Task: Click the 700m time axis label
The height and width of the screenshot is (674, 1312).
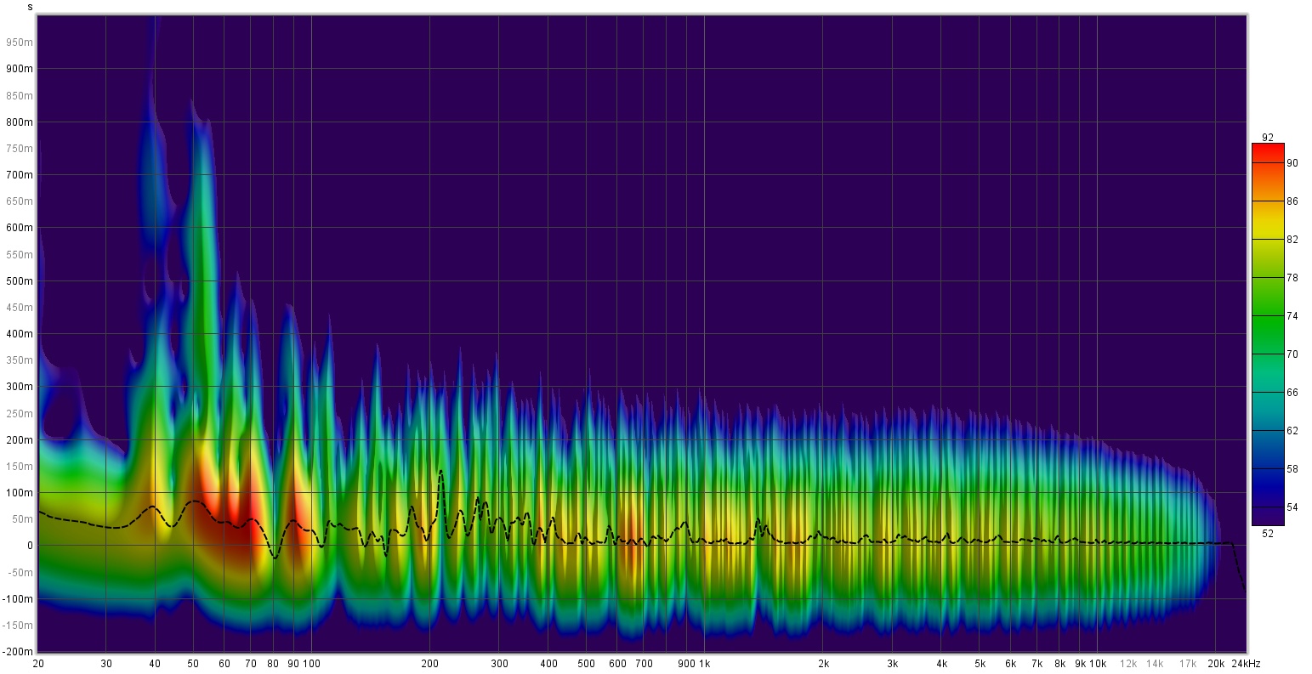Action: [20, 174]
